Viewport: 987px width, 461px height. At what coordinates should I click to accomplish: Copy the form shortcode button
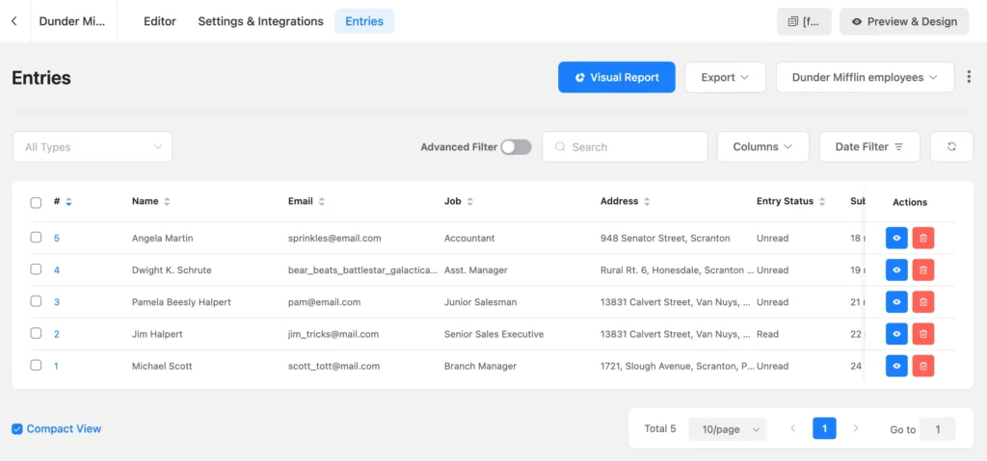(x=804, y=21)
